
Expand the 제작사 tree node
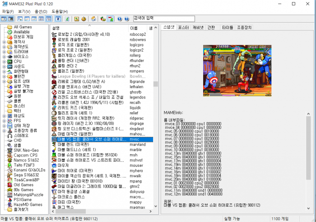[4, 42]
